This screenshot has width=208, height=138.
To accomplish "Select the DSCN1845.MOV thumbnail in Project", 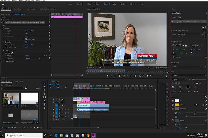I will coord(11,98).
